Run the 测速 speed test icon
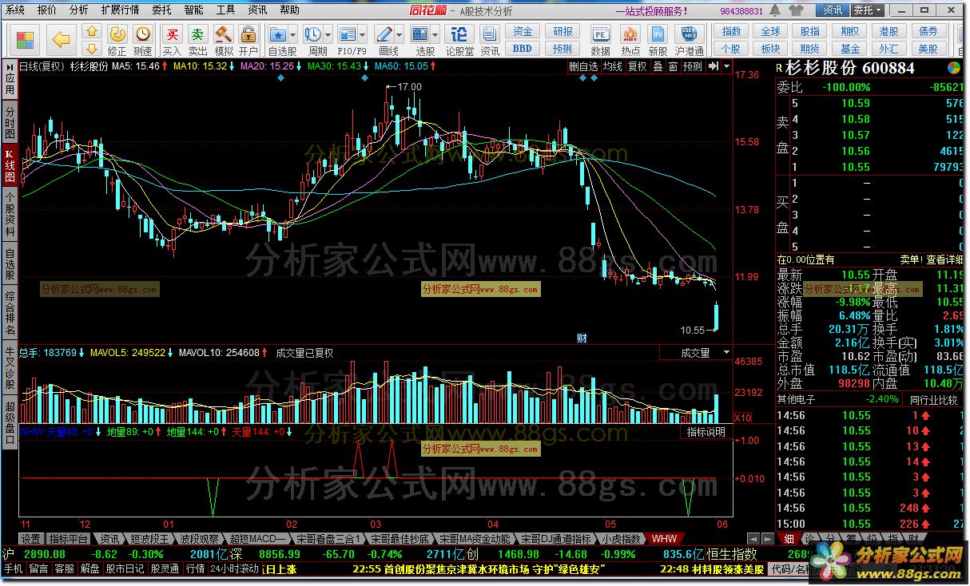Image resolution: width=970 pixels, height=586 pixels. point(143,40)
